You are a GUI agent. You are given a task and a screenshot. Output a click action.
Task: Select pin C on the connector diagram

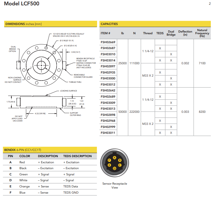pos(120,165)
